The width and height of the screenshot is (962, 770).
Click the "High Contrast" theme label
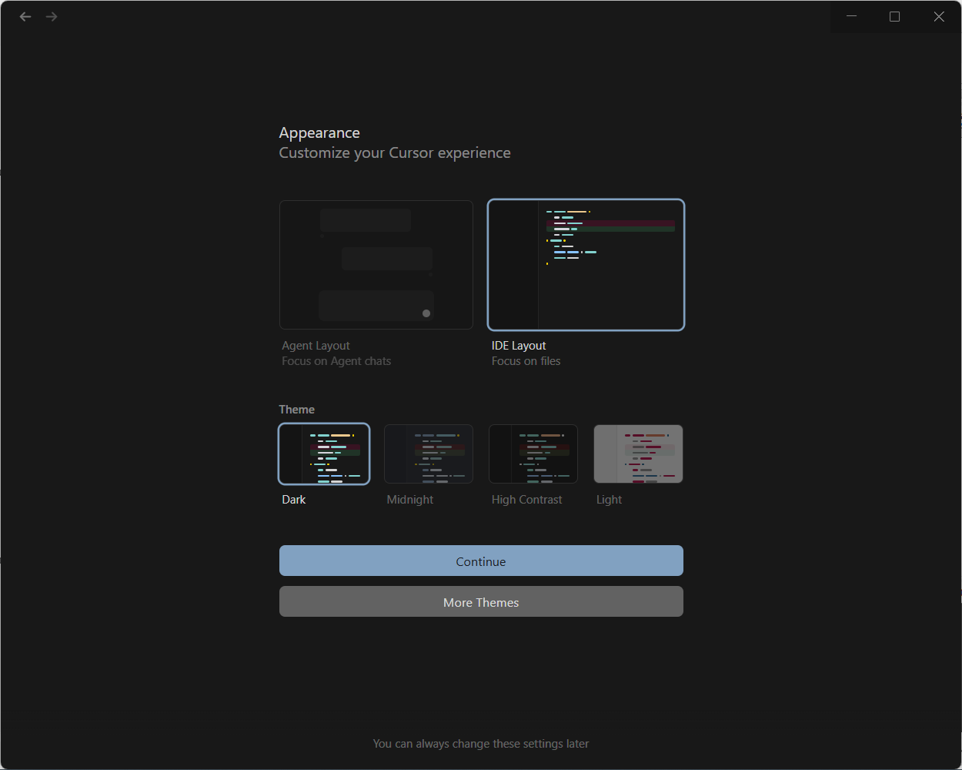pyautogui.click(x=527, y=500)
